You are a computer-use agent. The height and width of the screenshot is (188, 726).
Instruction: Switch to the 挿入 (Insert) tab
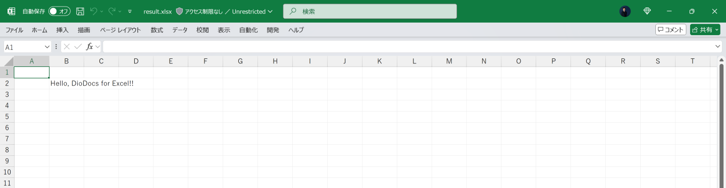click(x=63, y=30)
